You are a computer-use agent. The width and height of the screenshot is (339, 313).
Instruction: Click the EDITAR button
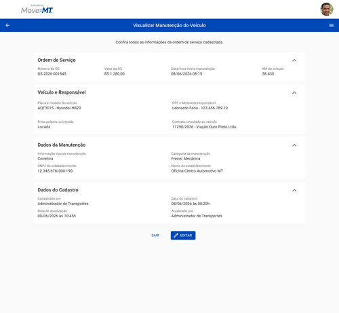(x=183, y=236)
